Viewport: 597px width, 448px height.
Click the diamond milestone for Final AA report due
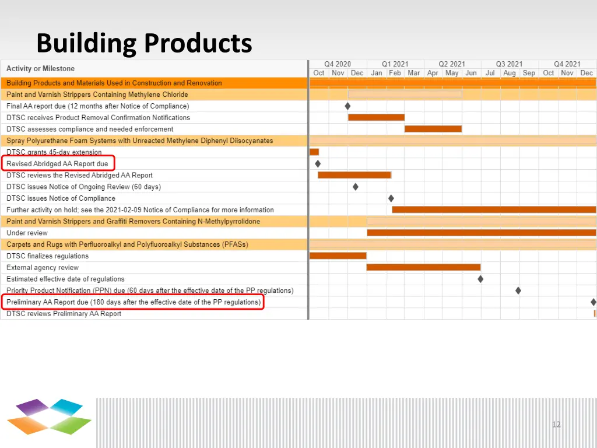(347, 106)
